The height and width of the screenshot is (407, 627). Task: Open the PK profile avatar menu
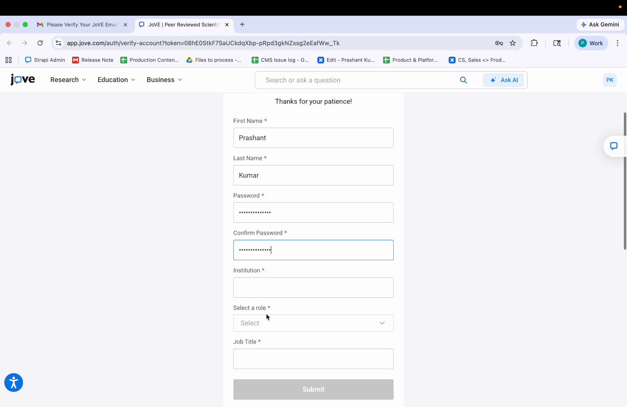pyautogui.click(x=610, y=80)
